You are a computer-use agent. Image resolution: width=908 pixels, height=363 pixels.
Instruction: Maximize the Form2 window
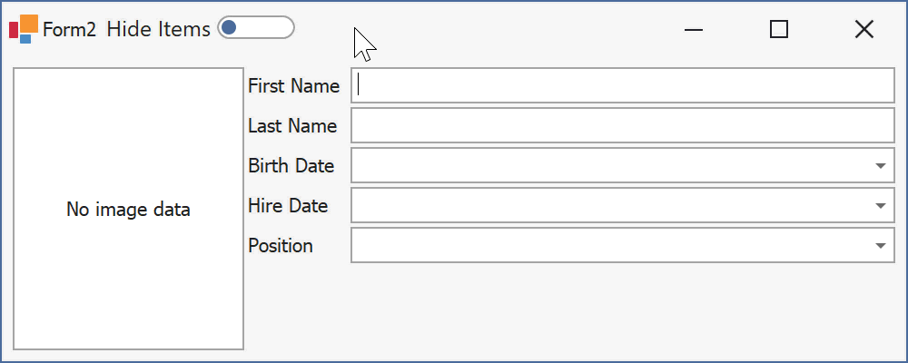pyautogui.click(x=779, y=29)
